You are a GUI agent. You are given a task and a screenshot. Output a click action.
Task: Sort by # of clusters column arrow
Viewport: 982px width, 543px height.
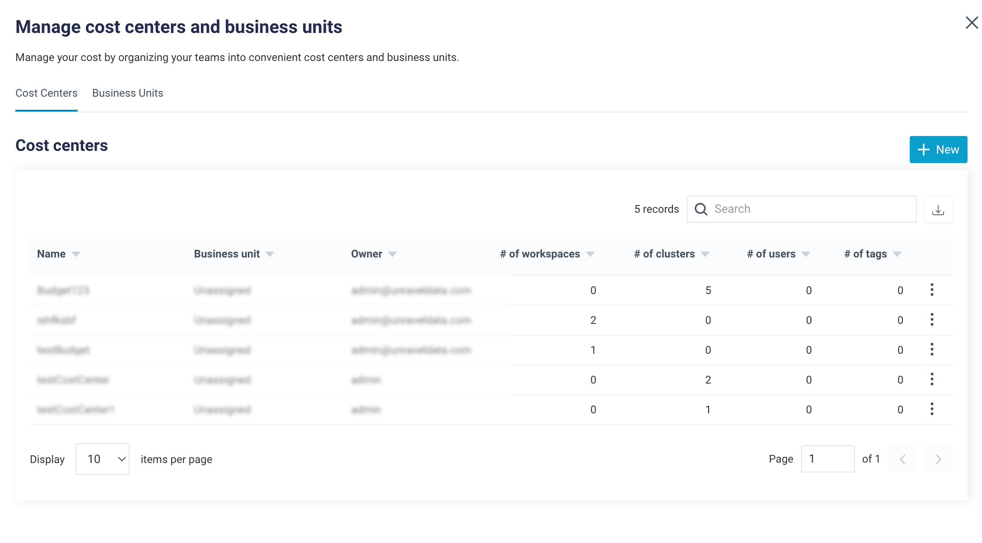(x=705, y=254)
